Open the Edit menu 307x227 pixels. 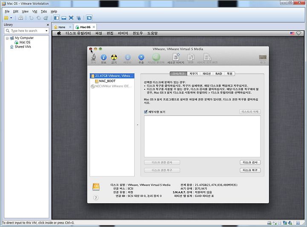pyautogui.click(x=16, y=11)
